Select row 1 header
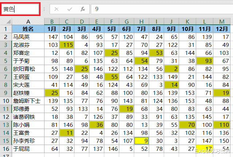This screenshot has width=233, height=157. point(6,29)
